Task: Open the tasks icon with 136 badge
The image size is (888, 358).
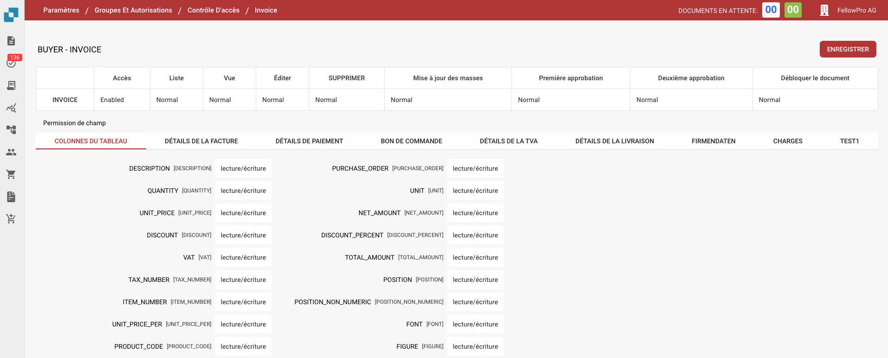Action: (11, 63)
